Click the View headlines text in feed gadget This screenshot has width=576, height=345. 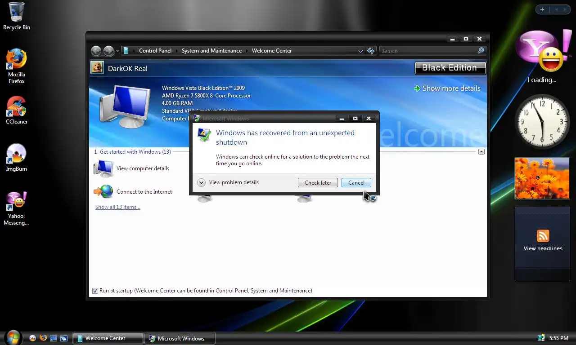point(543,248)
